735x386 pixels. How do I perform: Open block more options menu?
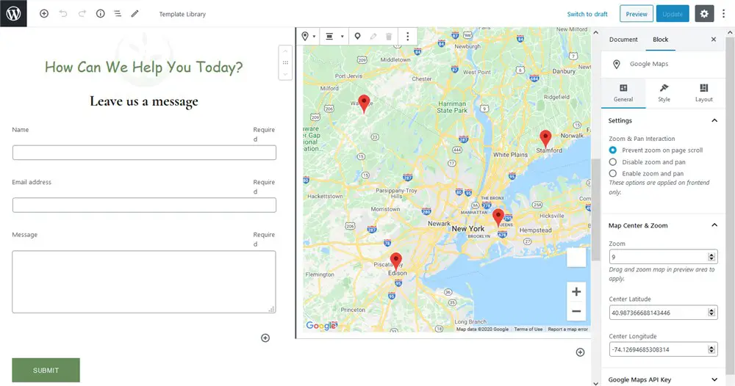tap(408, 36)
